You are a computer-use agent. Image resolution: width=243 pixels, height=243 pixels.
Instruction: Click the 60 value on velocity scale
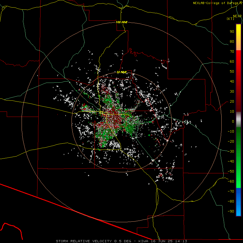(x=232, y=61)
